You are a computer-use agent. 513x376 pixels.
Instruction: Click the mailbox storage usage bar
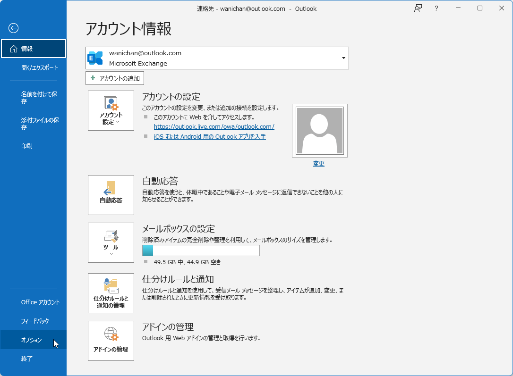(201, 251)
